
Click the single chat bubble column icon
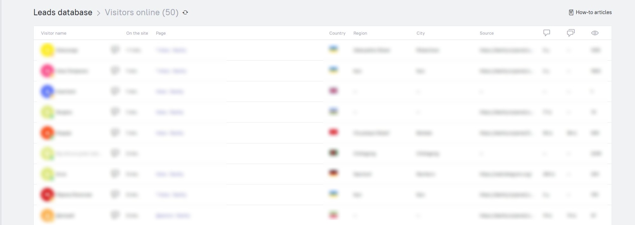(546, 33)
